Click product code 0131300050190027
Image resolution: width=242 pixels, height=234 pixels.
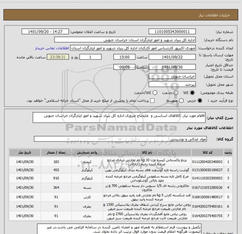tap(207, 170)
